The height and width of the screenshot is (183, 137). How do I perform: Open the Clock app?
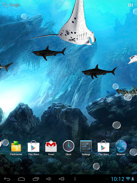68,148
